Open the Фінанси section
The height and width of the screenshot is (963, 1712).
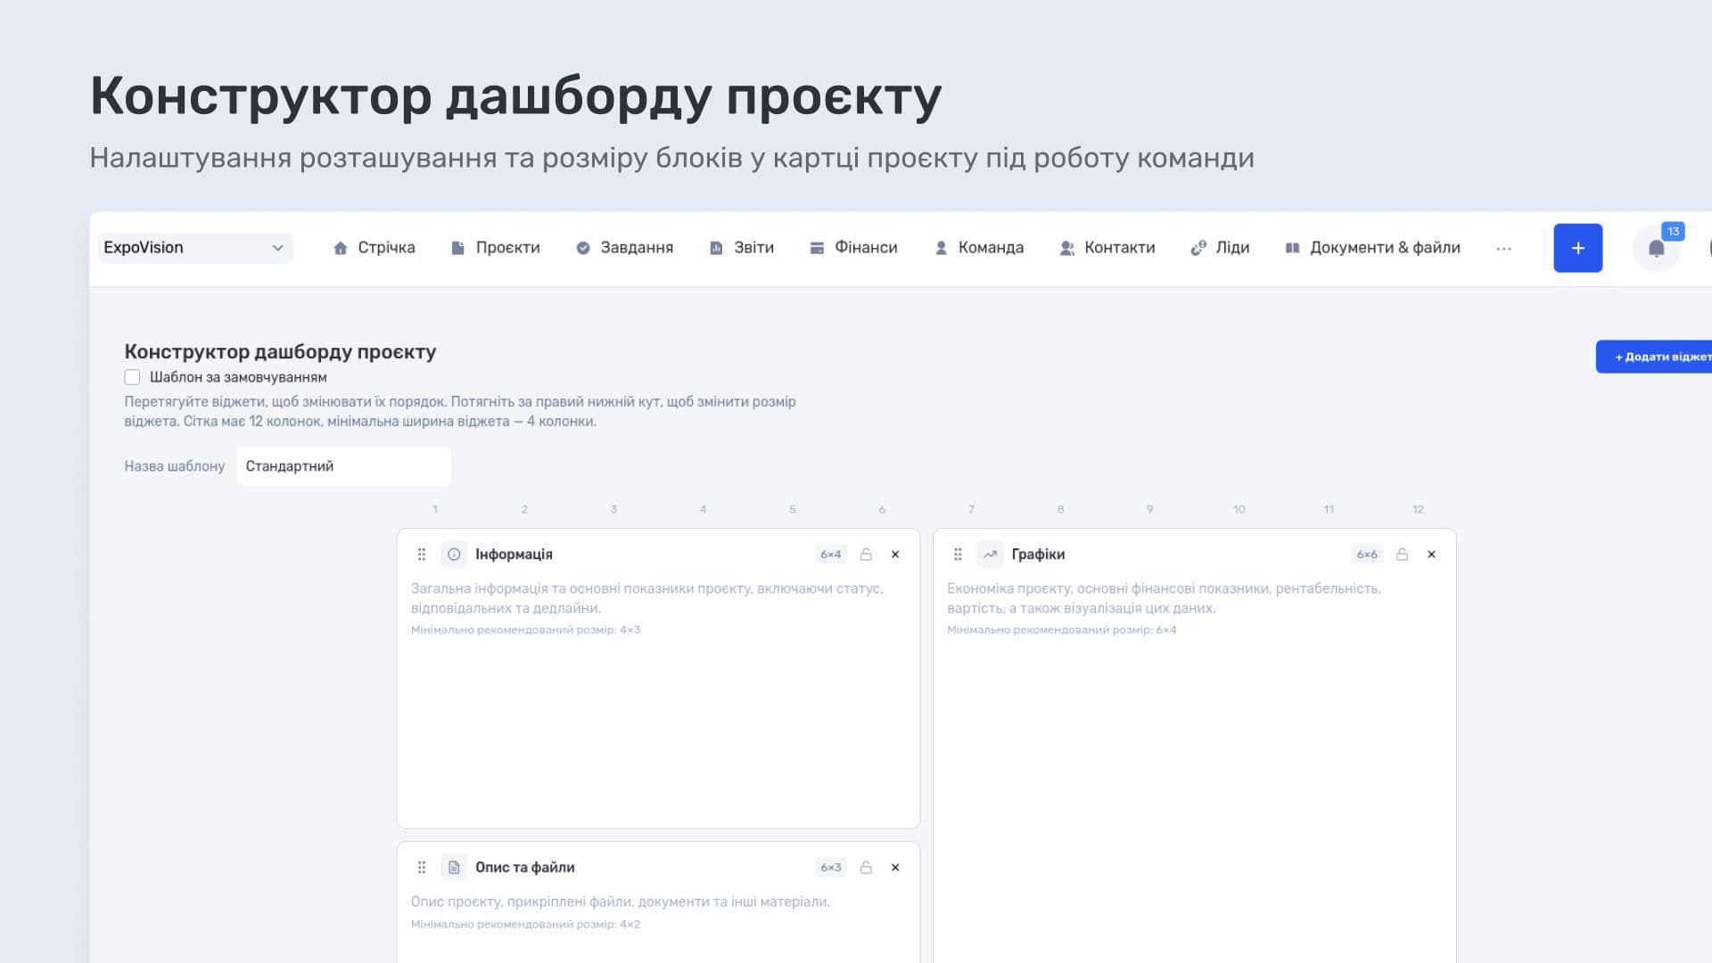click(x=853, y=248)
